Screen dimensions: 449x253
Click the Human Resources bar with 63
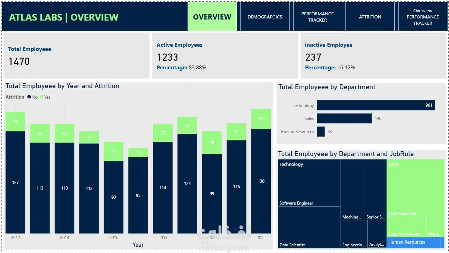click(x=321, y=132)
